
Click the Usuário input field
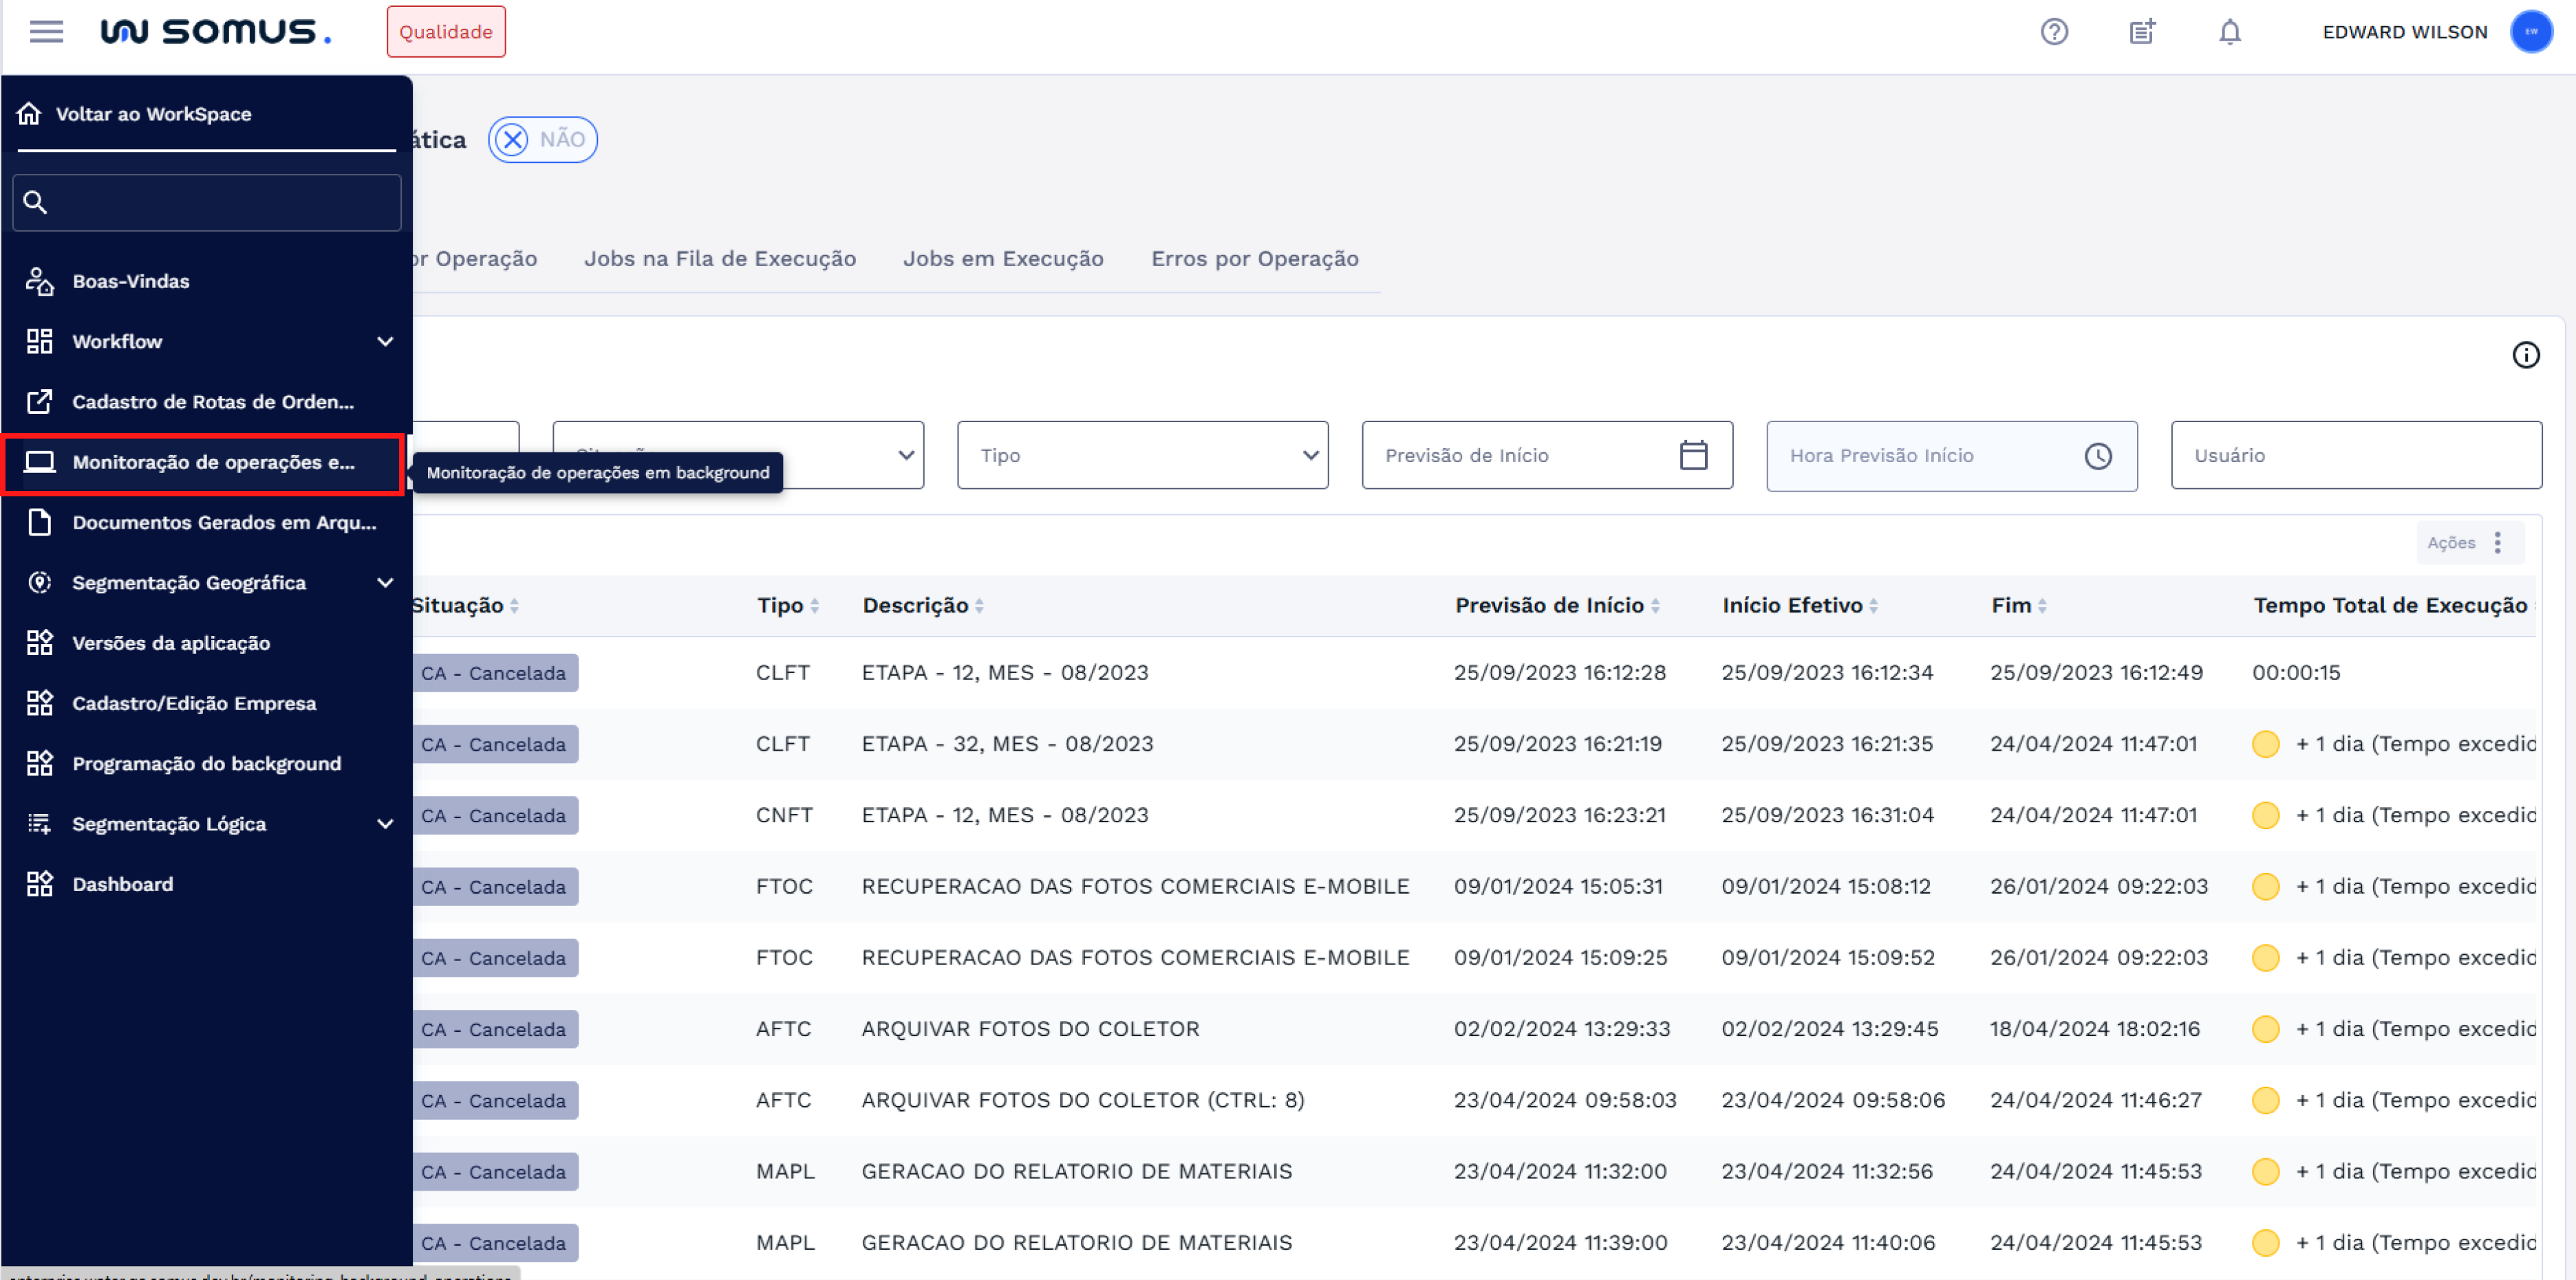tap(2355, 456)
